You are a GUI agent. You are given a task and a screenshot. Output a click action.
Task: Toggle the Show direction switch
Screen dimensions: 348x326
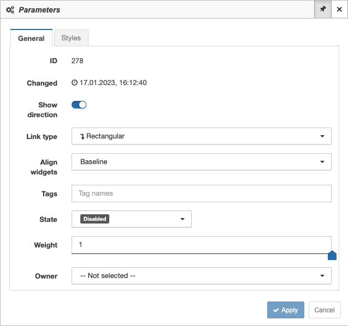point(79,105)
